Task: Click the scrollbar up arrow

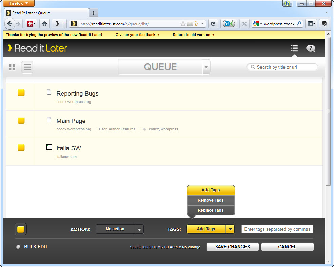Action: [328, 34]
